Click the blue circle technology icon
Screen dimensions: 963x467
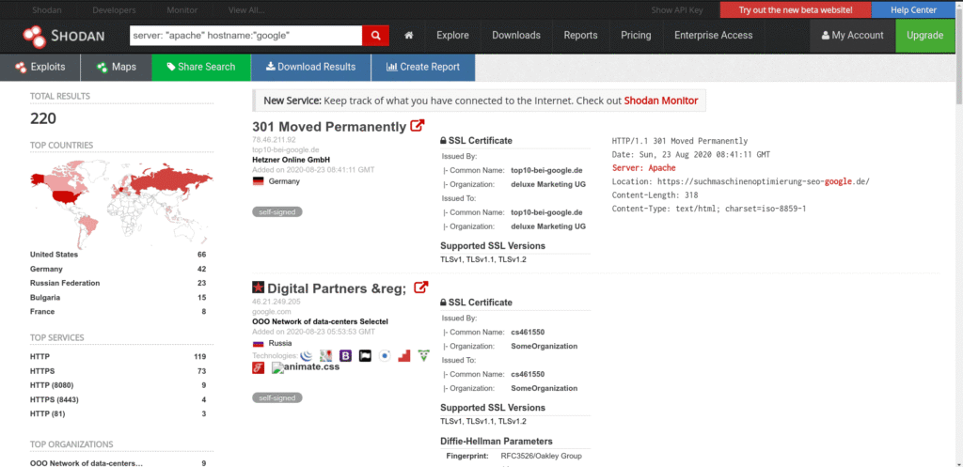pos(385,355)
